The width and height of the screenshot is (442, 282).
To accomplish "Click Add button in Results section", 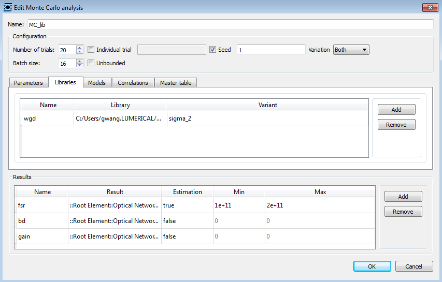I will [403, 197].
